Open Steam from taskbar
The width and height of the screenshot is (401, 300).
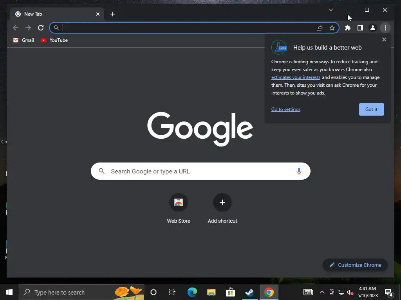click(x=249, y=292)
